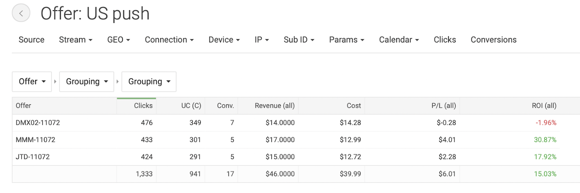Expand the Params dropdown menu
The image size is (580, 193).
[347, 40]
